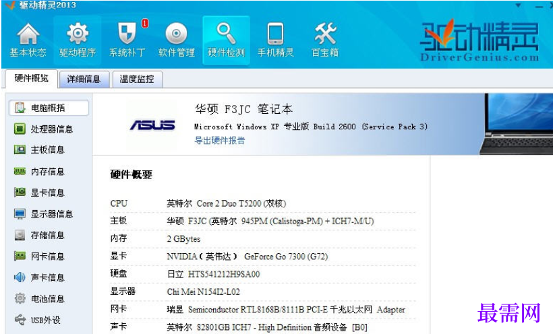Open the title bar dropdown arrow
Screen dimensions: 553x334
coord(518,5)
